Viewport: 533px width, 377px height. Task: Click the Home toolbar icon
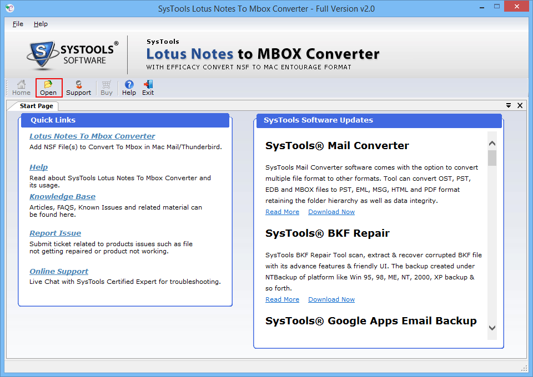(x=21, y=88)
